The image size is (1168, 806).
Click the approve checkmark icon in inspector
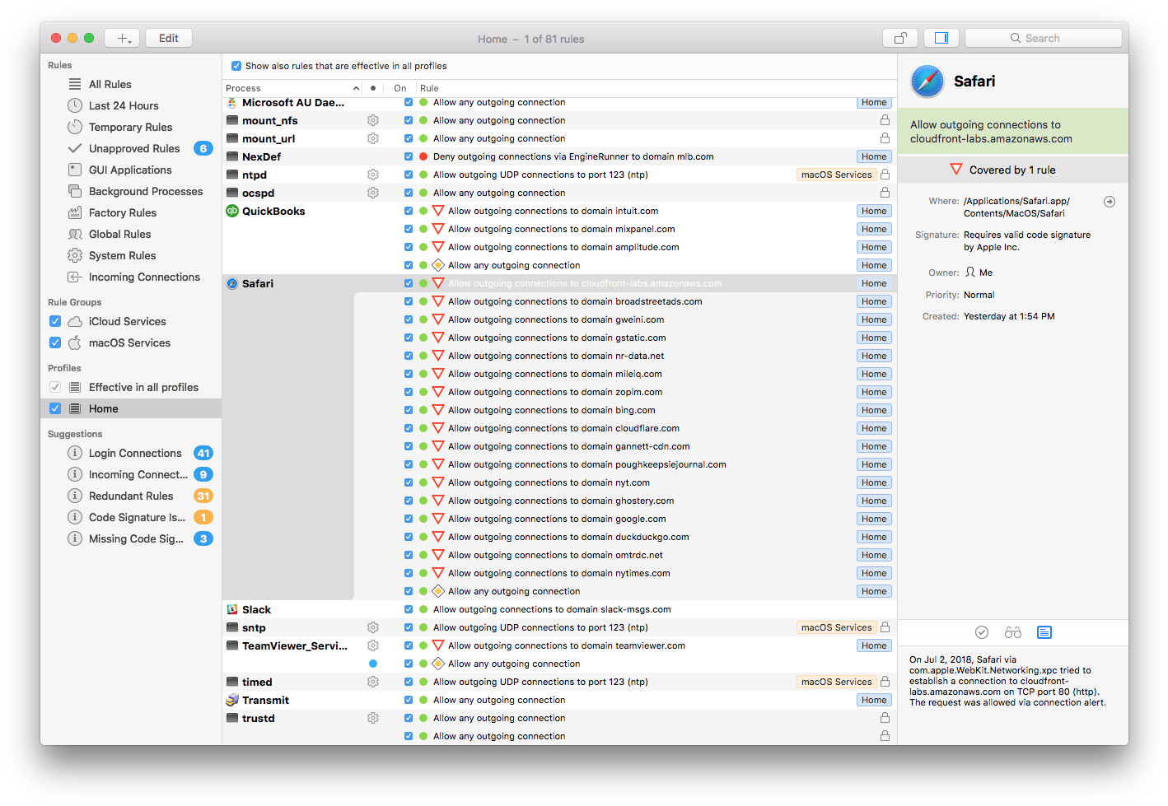tap(982, 632)
